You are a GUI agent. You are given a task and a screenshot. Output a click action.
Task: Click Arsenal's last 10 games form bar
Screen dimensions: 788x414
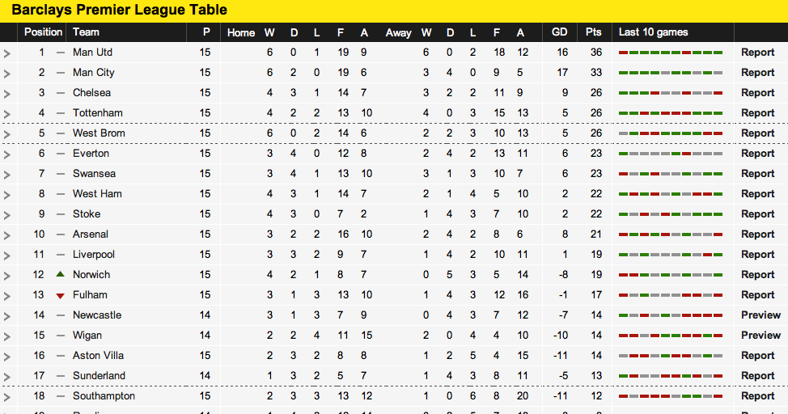pyautogui.click(x=670, y=234)
